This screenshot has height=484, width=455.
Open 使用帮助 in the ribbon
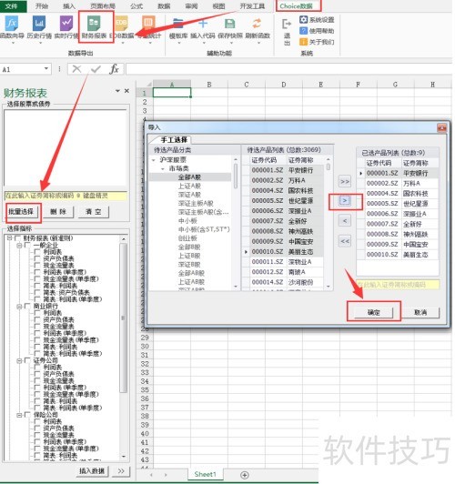pos(317,31)
